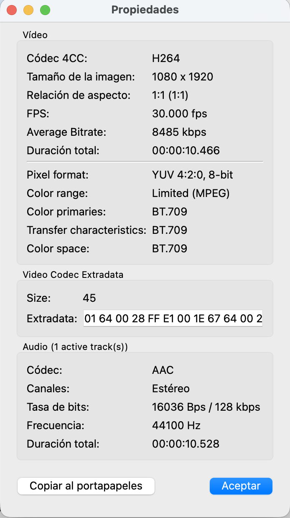Screen dimensions: 290x518
Task: Click the Estéreo channels value
Action: (171, 388)
